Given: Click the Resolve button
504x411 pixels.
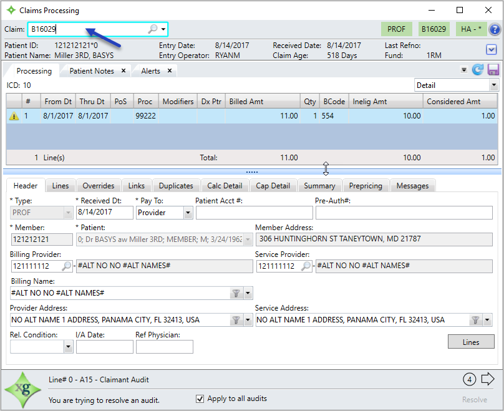Looking at the screenshot, I should [475, 399].
